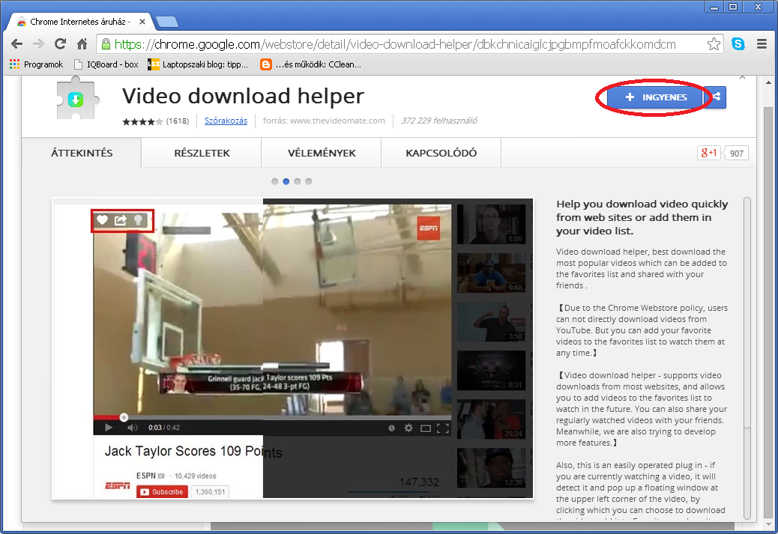Click the red Subscribe button
The image size is (778, 534).
[162, 492]
